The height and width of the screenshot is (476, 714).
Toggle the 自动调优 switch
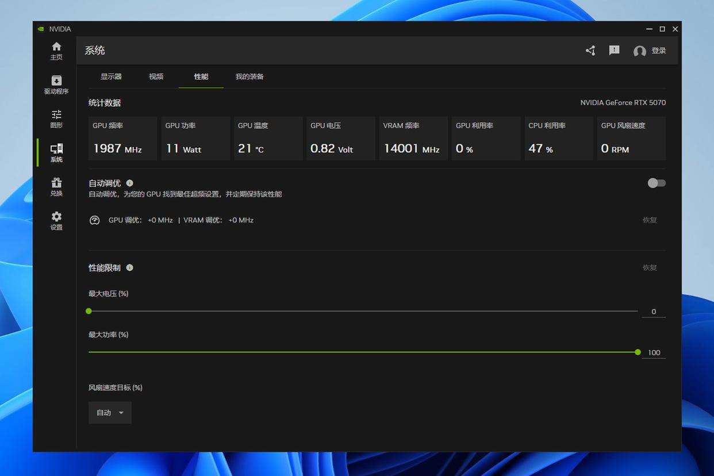[657, 183]
